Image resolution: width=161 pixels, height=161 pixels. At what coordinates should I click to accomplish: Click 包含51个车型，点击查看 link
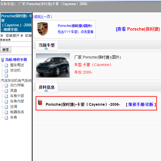click(76, 32)
